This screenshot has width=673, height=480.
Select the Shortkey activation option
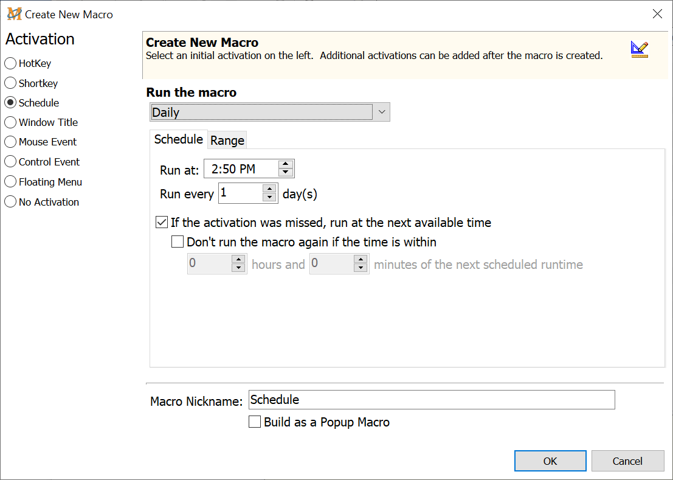10,83
